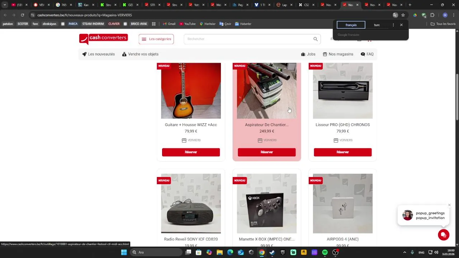Viewport: 459px width, 258px height.
Task: Click the cashconverters.be address bar URL
Action: 85,15
